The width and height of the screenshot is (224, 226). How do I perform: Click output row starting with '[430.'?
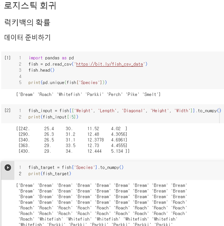tap(74, 151)
